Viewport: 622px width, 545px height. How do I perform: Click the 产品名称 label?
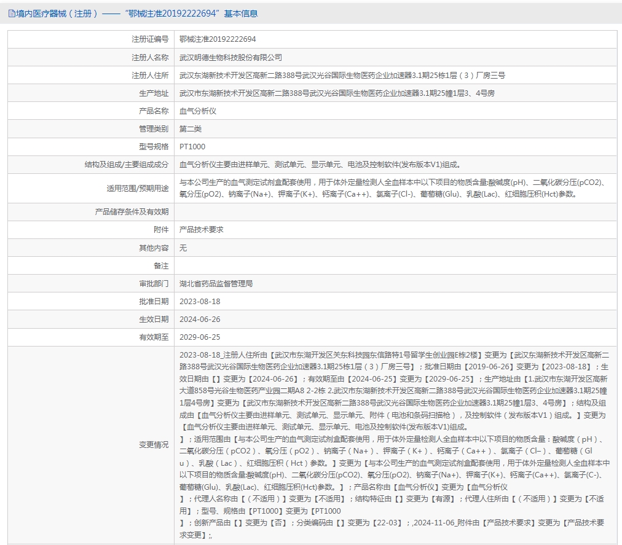154,111
